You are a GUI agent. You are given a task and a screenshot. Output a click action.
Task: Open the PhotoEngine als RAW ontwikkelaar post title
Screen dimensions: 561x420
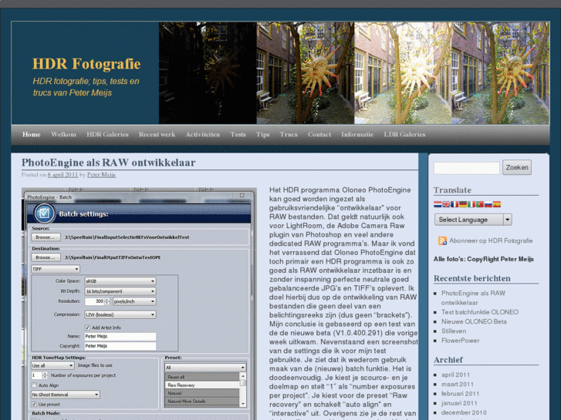pyautogui.click(x=108, y=163)
